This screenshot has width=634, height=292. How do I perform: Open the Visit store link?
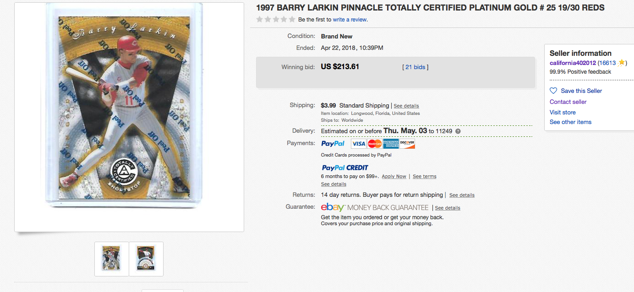[x=563, y=112]
